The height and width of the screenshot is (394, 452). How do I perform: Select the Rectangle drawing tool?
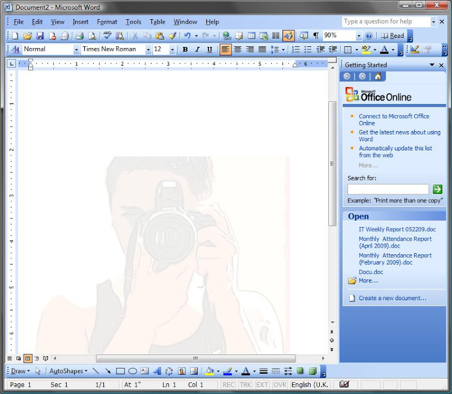click(x=120, y=371)
